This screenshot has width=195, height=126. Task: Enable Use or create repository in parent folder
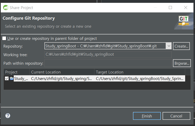pos(4,38)
